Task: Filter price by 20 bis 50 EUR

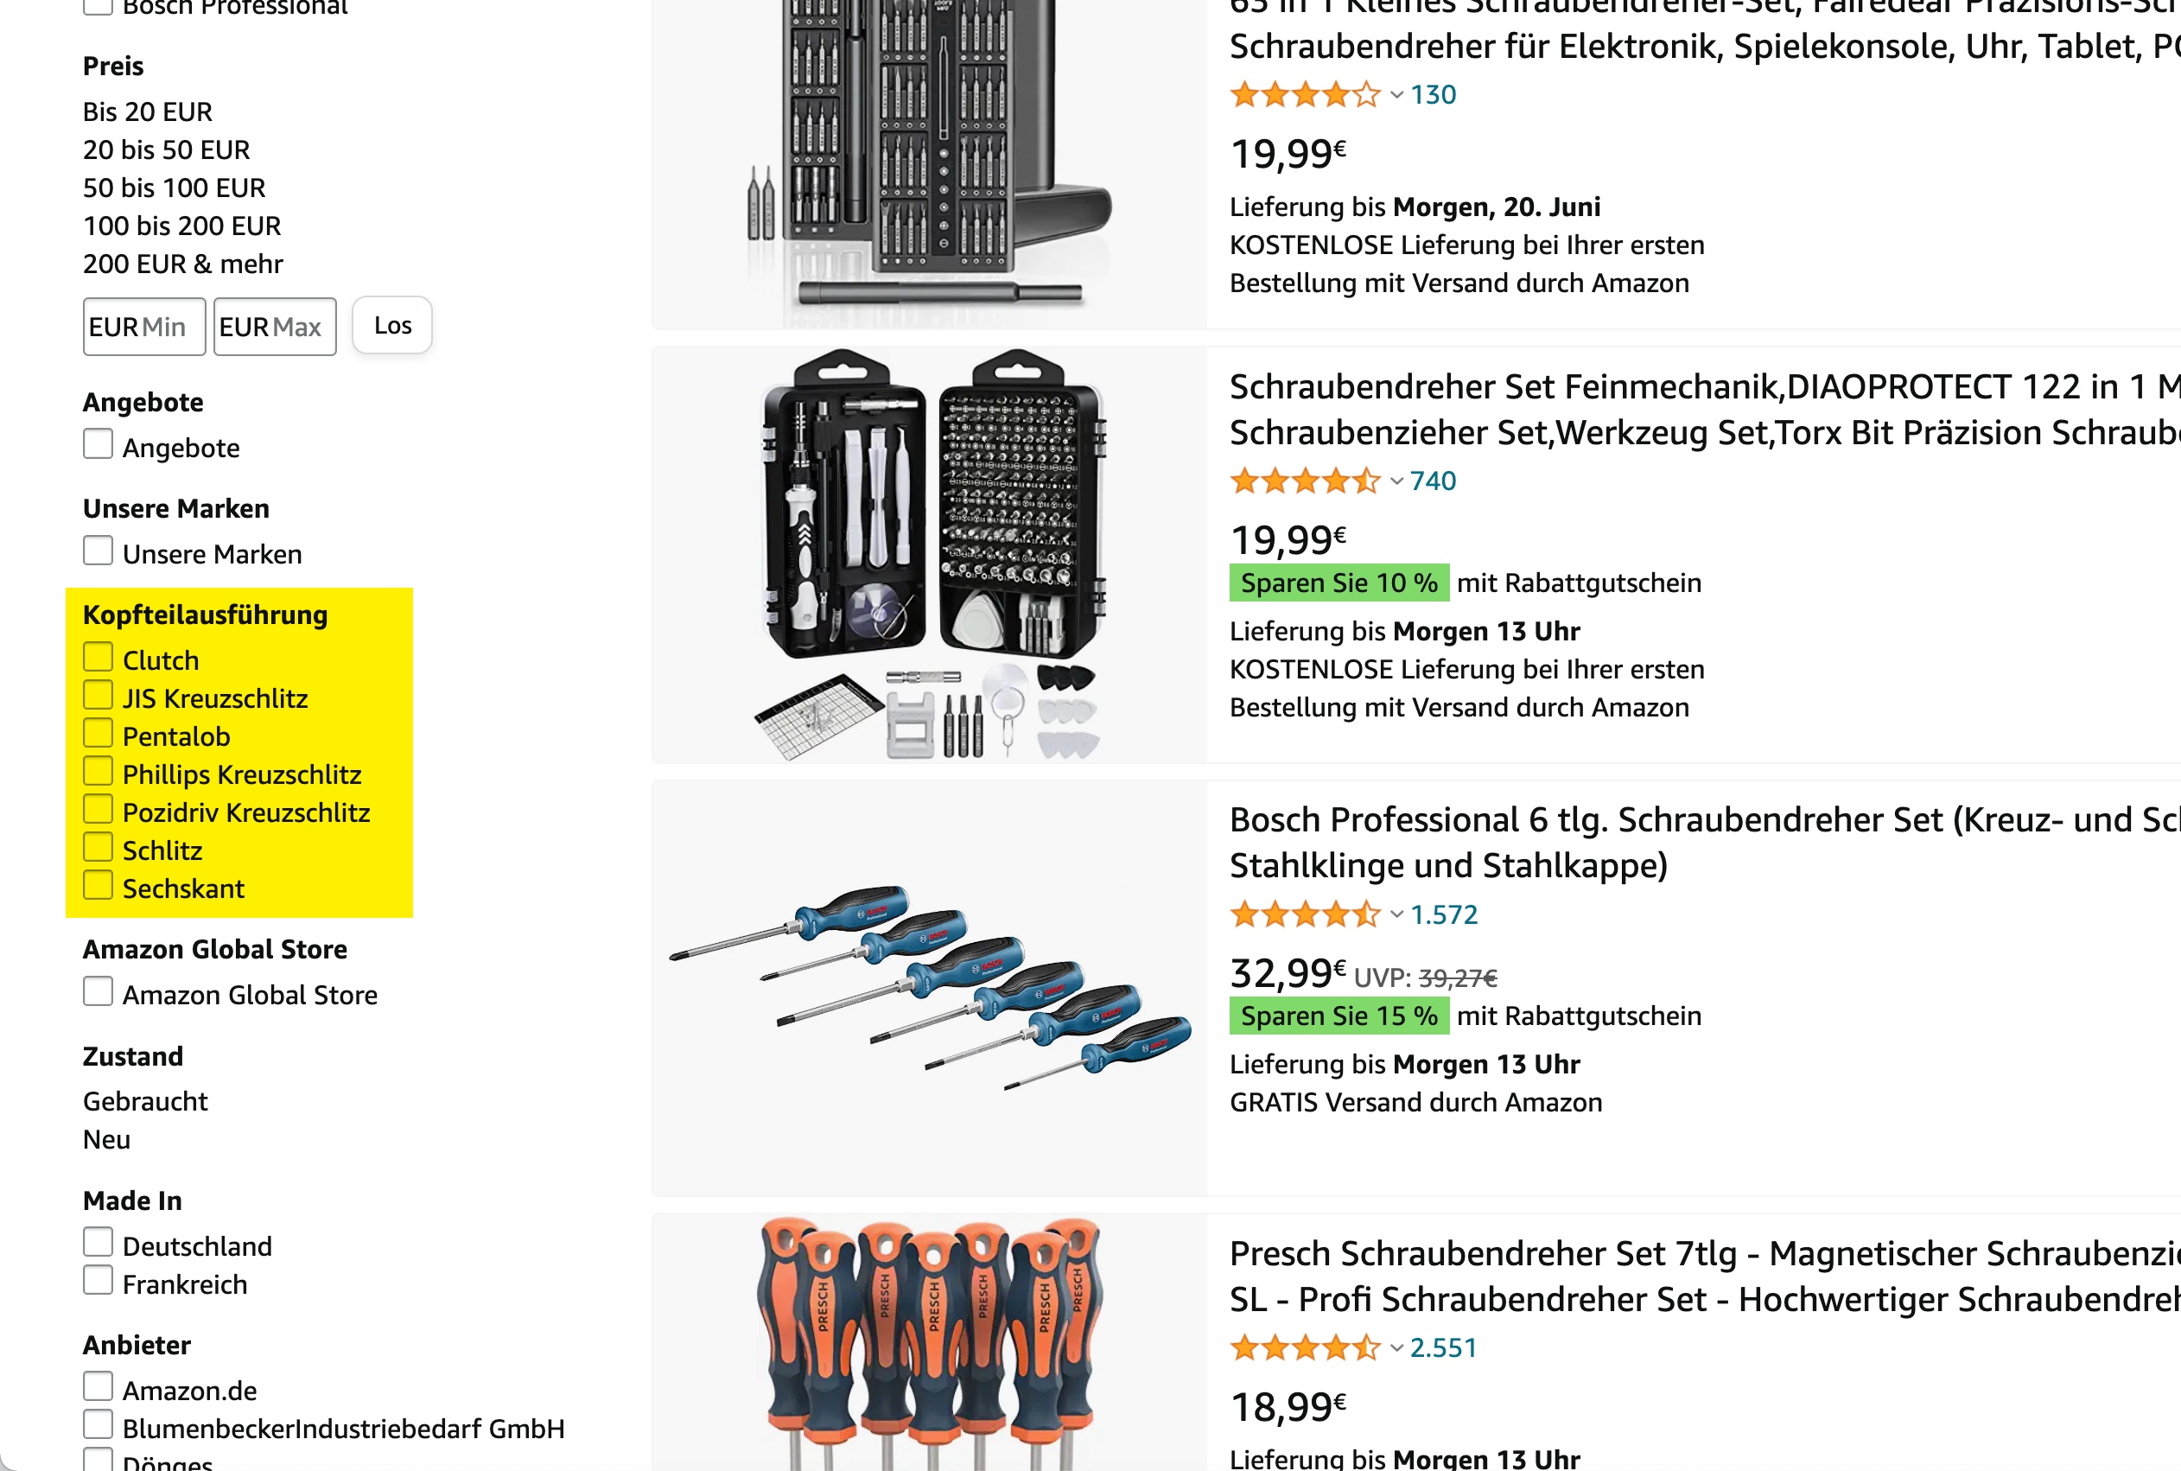Action: coord(166,150)
